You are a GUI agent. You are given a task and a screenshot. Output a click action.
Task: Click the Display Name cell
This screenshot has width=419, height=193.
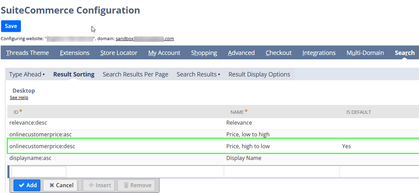(x=282, y=158)
